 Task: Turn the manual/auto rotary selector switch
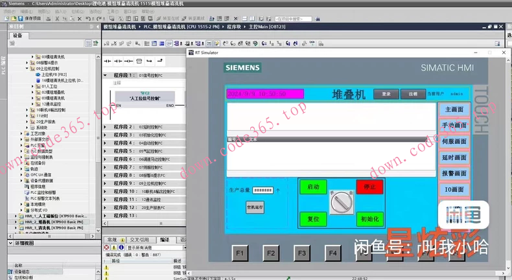342,202
